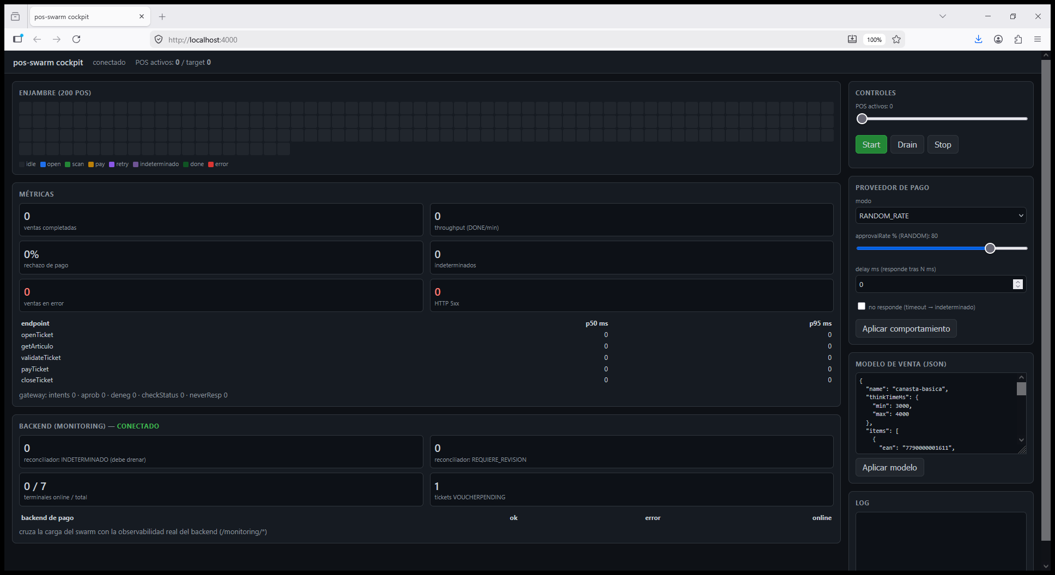Click the green CONECTADO backend status
Viewport: 1055px width, 575px height.
coord(138,426)
